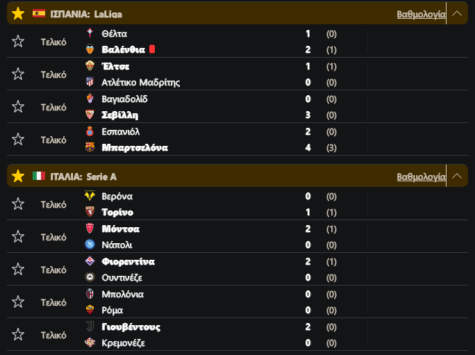
Task: Click the Sevilla club crest icon
Action: (x=90, y=115)
